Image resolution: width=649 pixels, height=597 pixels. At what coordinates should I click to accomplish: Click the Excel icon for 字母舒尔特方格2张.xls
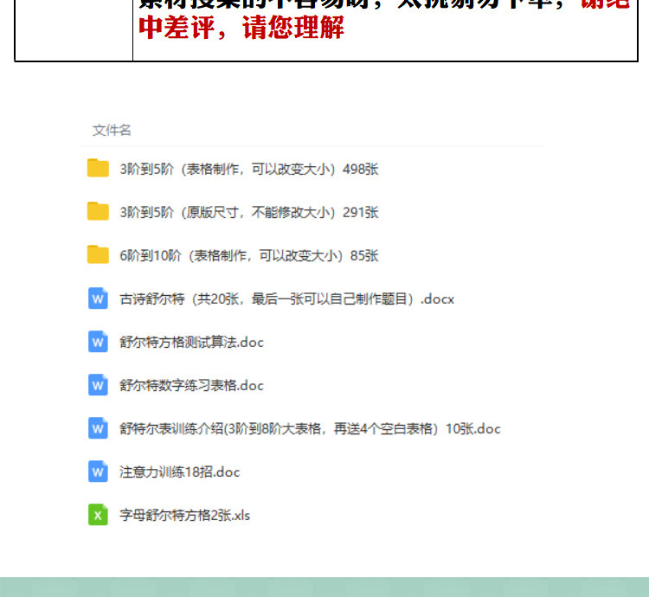(98, 515)
